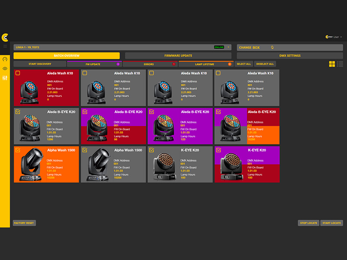
Task: Click the yellow C application logo
Action: 5,37
